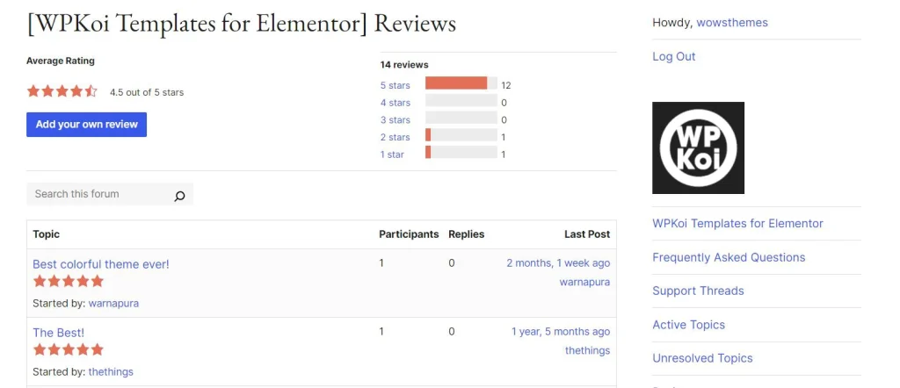This screenshot has width=900, height=388.
Task: Filter reviews by 4 stars
Action: pos(395,103)
